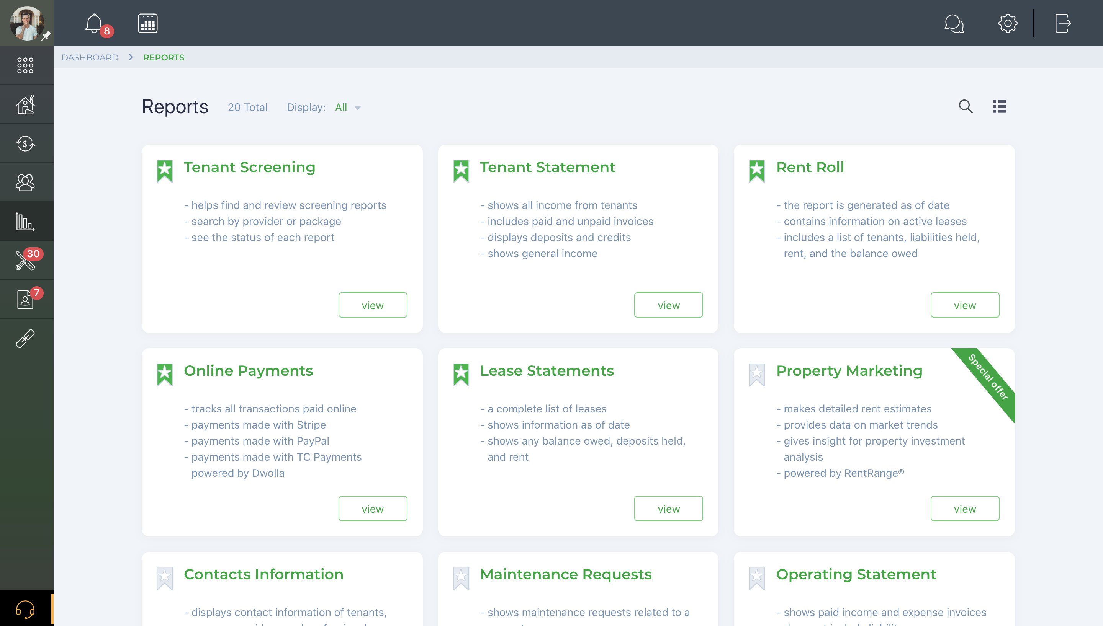1103x626 pixels.
Task: Click the Reports breadcrumb
Action: tap(164, 58)
